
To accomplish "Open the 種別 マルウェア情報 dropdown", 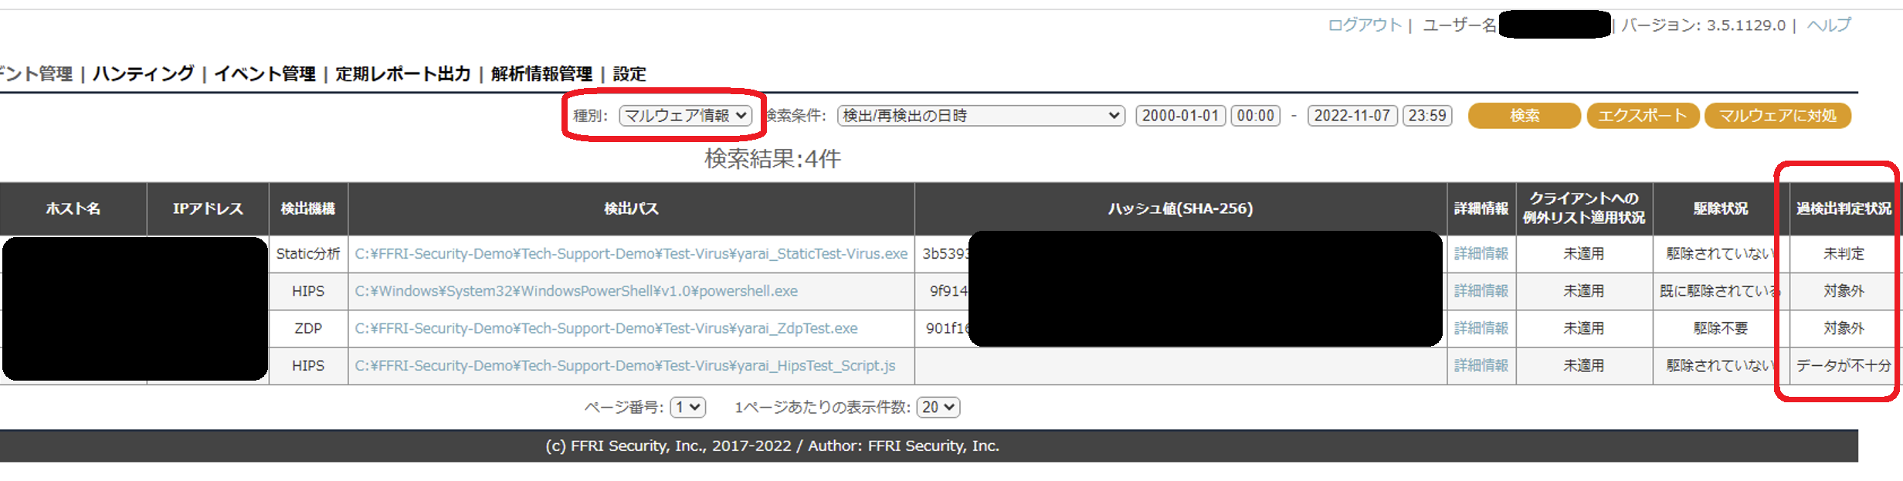I will [x=685, y=116].
